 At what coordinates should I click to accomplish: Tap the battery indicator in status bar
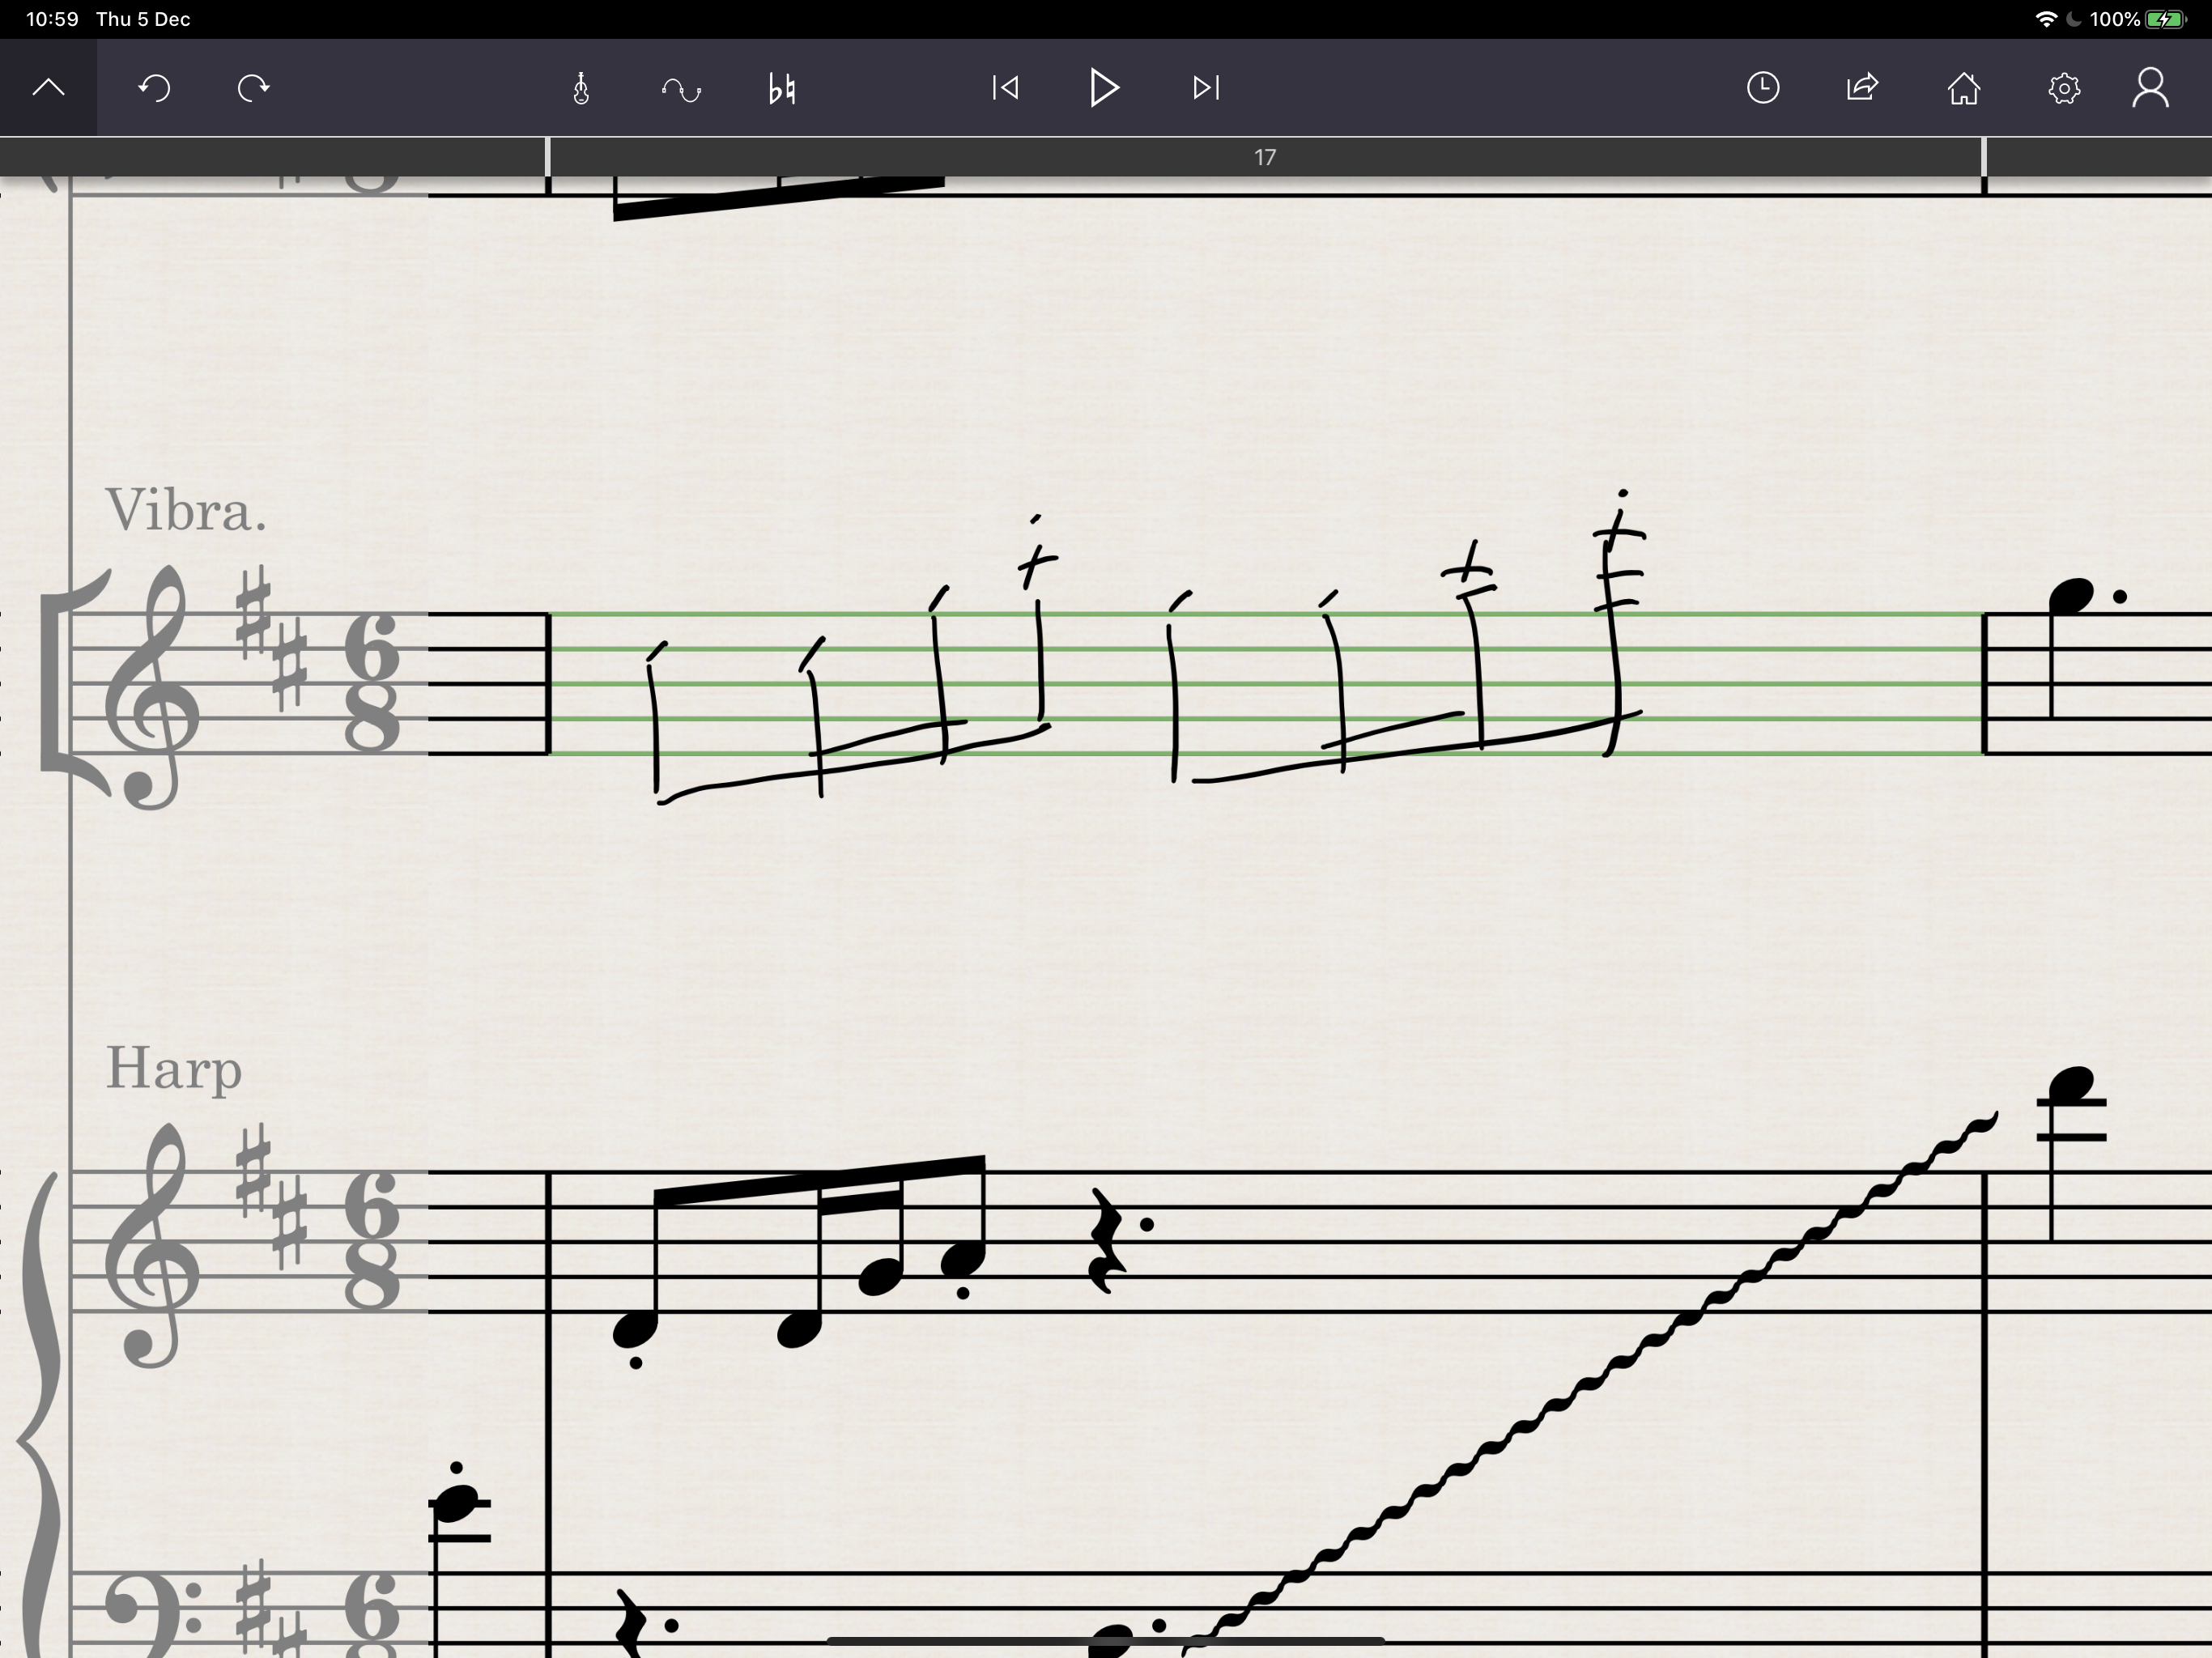click(2165, 19)
